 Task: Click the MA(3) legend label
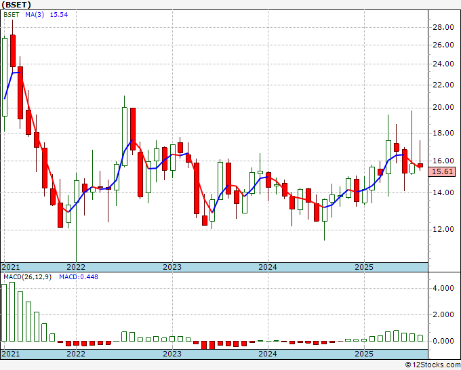point(35,14)
